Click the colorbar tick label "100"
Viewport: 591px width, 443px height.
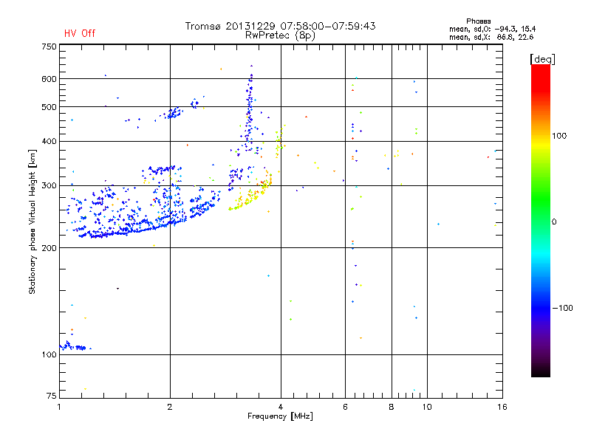click(x=559, y=136)
